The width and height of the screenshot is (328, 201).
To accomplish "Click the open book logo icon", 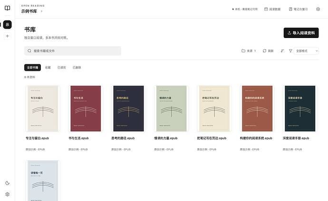I will [x=7, y=8].
